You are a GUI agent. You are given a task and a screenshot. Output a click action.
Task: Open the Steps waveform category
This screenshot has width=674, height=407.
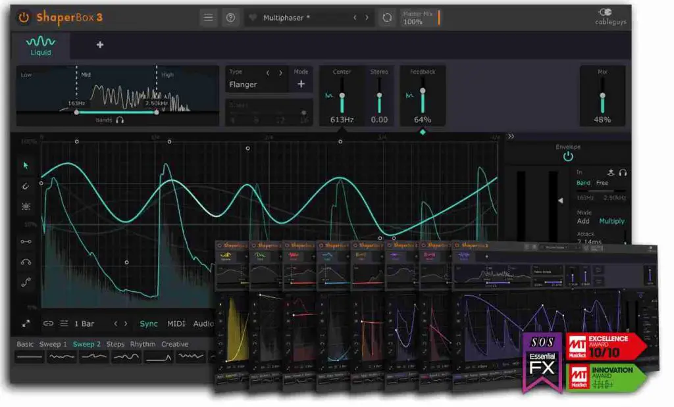tap(115, 345)
